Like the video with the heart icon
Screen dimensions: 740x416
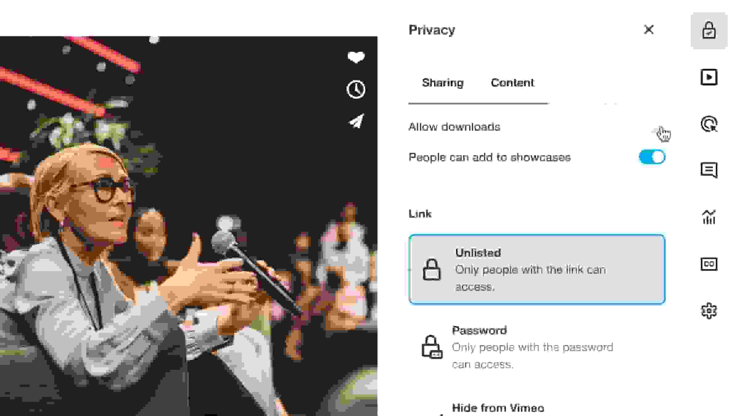[356, 57]
